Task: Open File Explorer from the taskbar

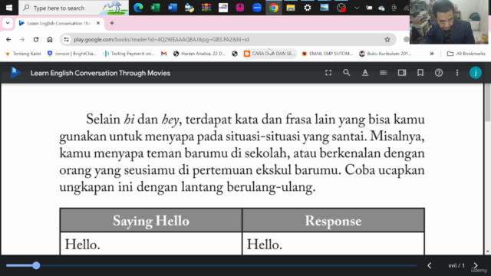Action: (x=291, y=8)
